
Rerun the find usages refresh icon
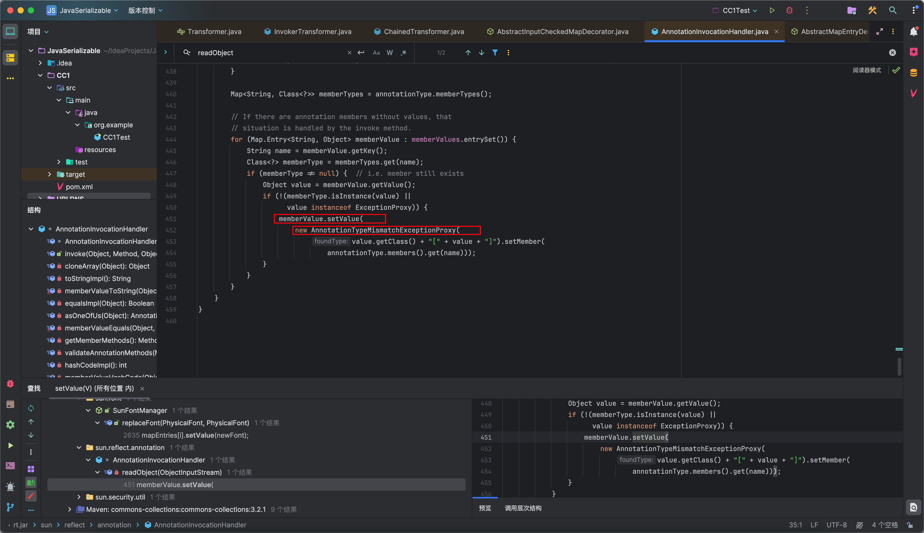tap(31, 408)
